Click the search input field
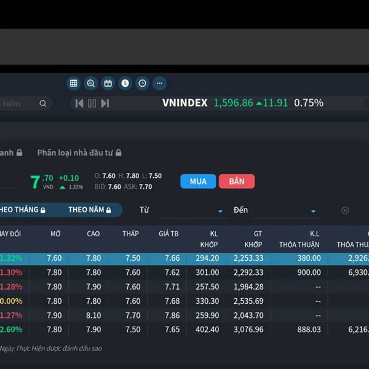 25,103
